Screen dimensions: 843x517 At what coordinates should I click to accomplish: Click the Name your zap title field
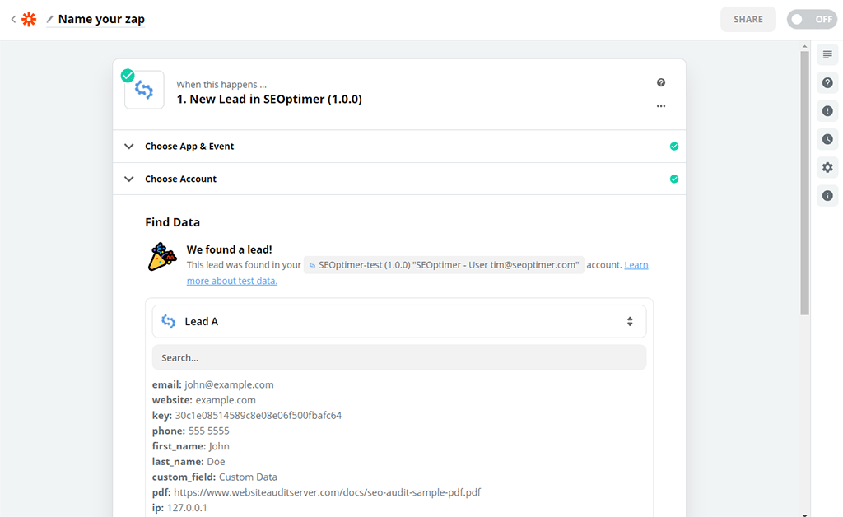pyautogui.click(x=101, y=19)
